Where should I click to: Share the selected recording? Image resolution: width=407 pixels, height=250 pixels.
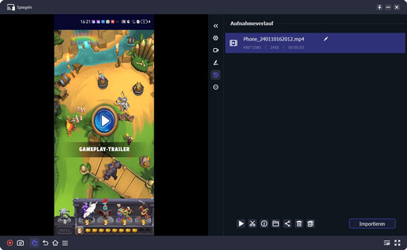288,224
